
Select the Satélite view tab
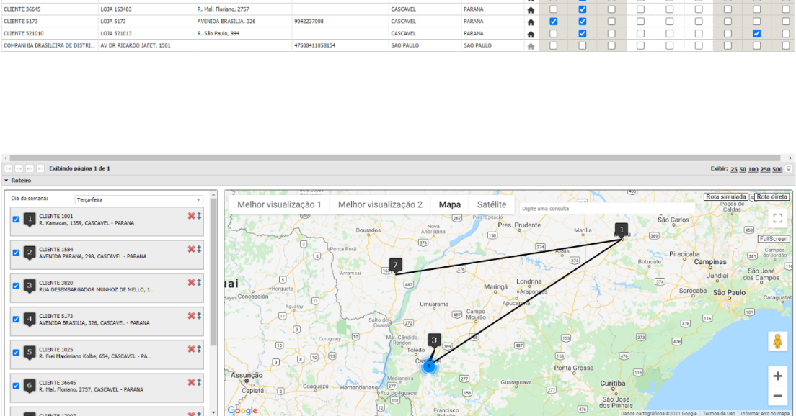[x=492, y=204]
